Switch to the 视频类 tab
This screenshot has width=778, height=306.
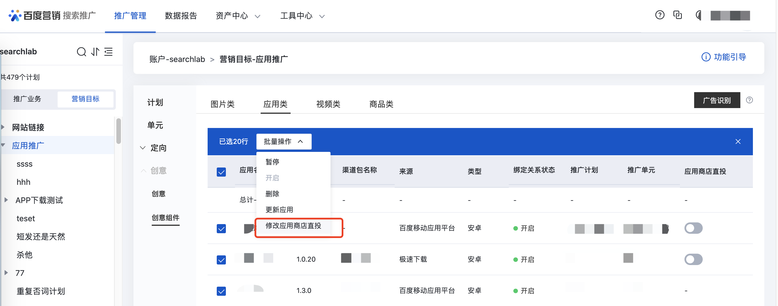pyautogui.click(x=328, y=104)
